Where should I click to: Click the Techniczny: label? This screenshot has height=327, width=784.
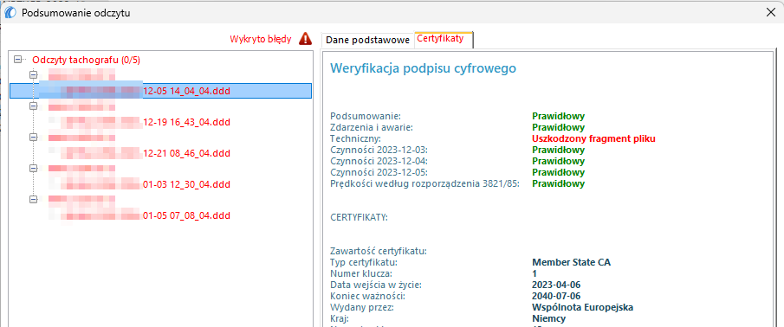click(355, 138)
